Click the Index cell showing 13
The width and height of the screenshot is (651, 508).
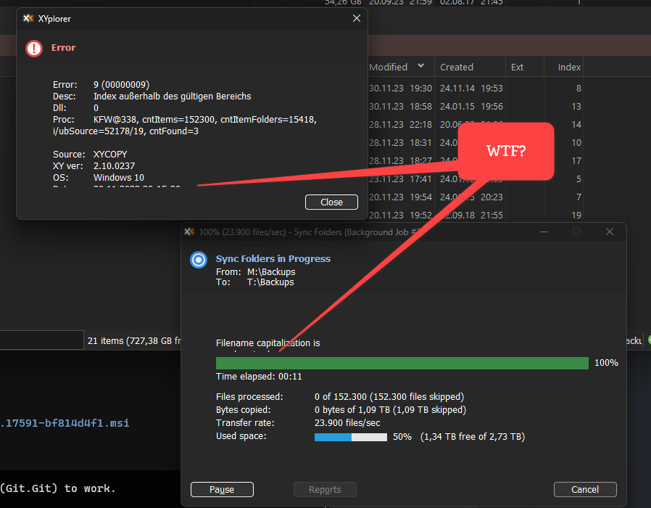click(576, 107)
